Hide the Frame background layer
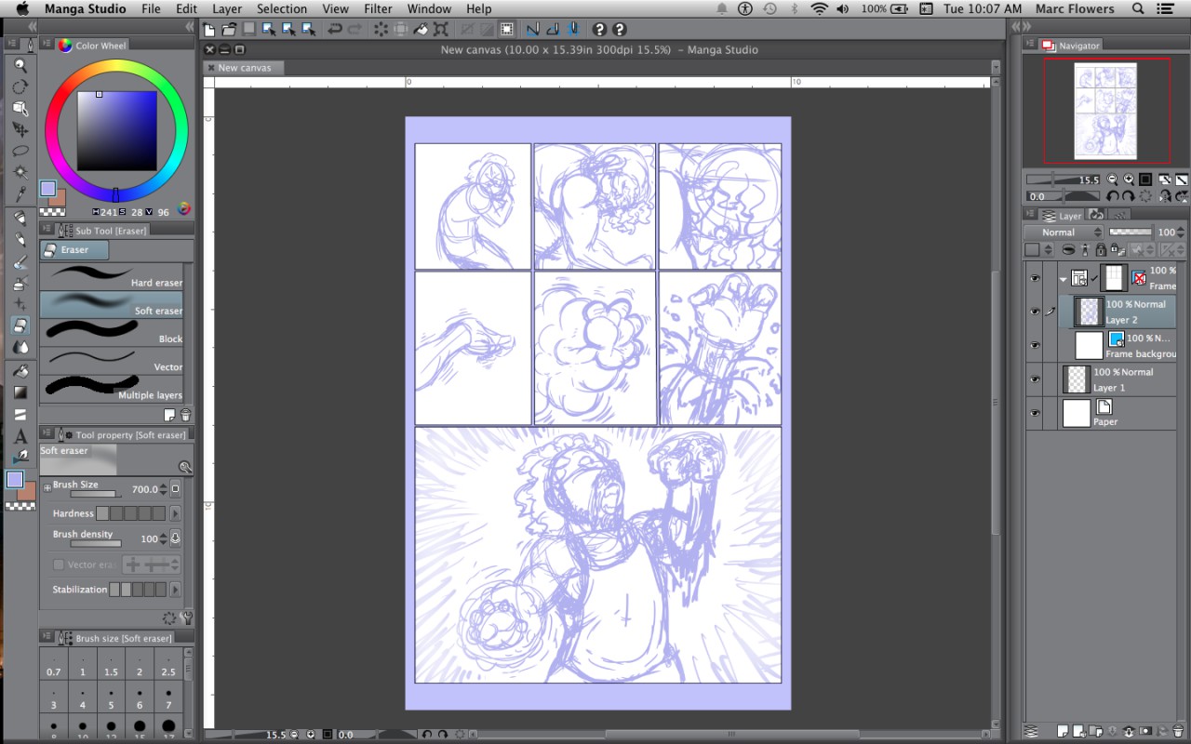 pos(1034,345)
